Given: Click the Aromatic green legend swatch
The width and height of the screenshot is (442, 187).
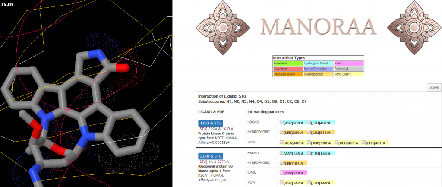Looking at the screenshot, I should point(287,63).
